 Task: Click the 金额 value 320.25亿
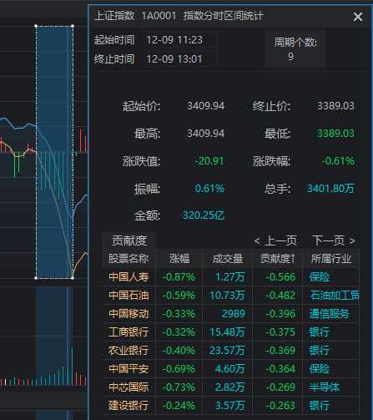point(204,215)
